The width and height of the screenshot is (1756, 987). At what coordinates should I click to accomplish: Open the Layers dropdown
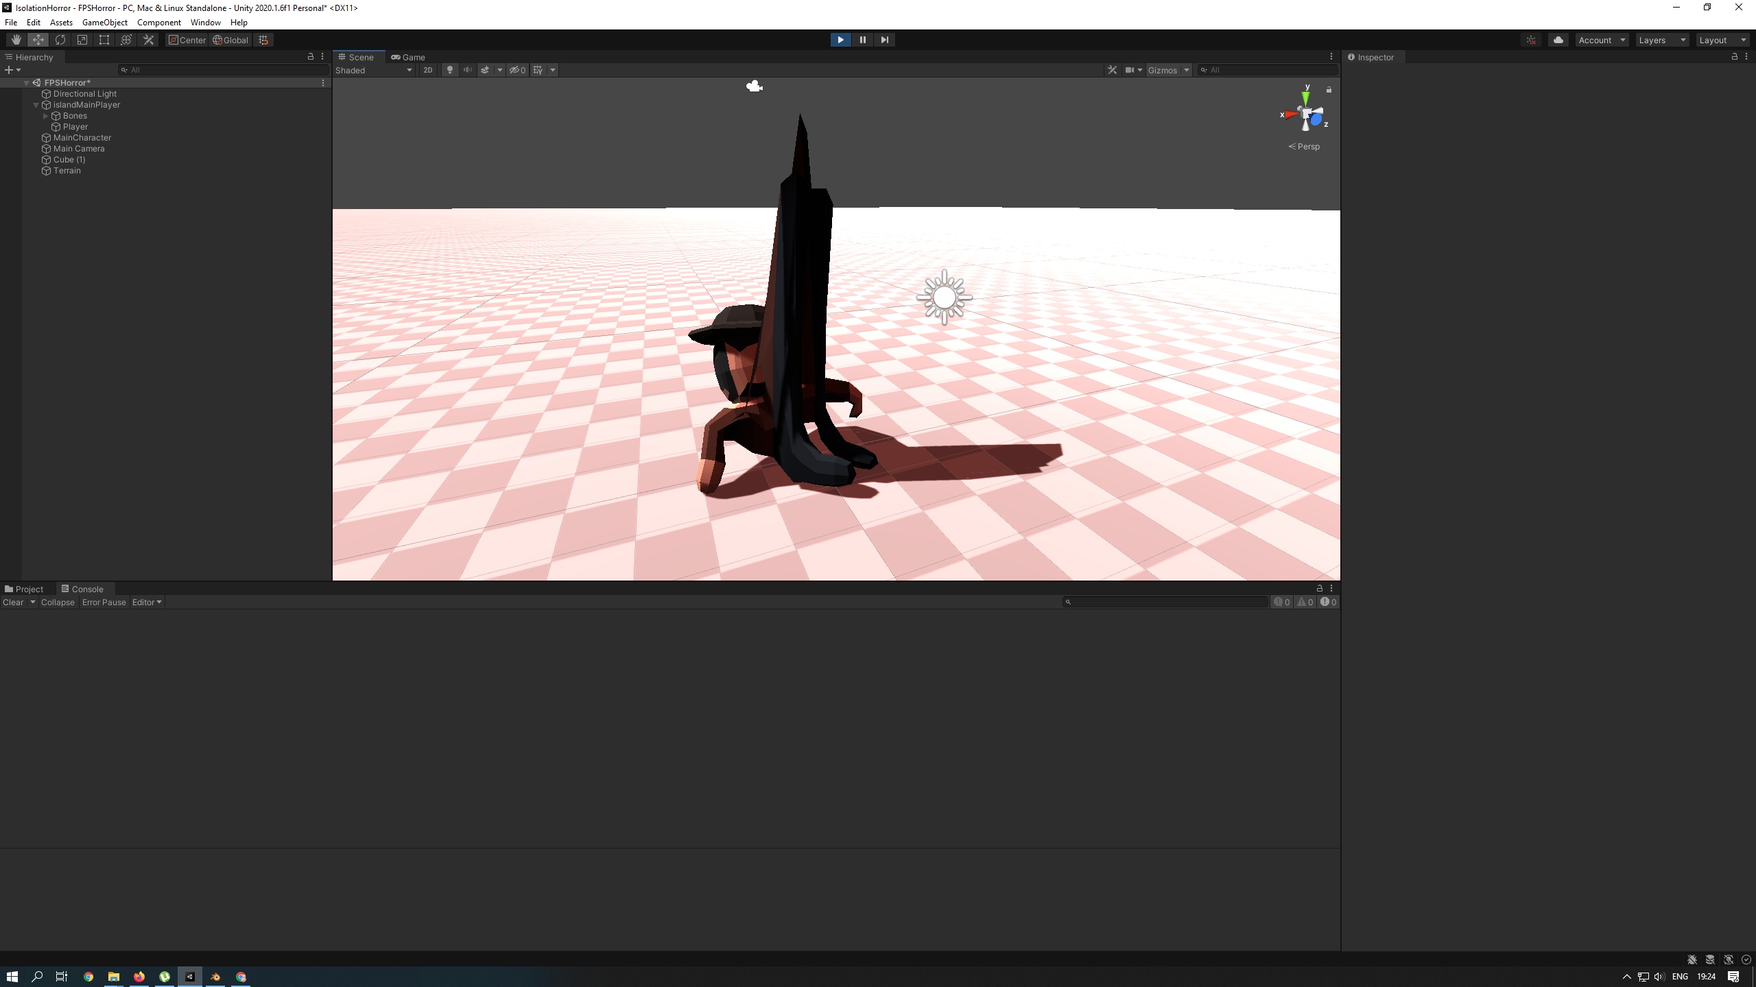coord(1662,40)
